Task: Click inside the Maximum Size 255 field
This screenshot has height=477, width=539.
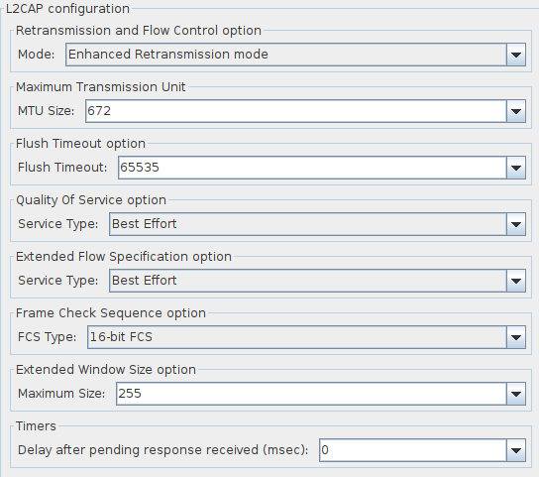Action: [x=311, y=394]
